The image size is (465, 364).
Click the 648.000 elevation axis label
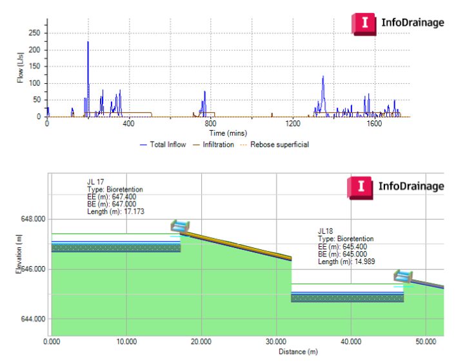click(x=34, y=219)
